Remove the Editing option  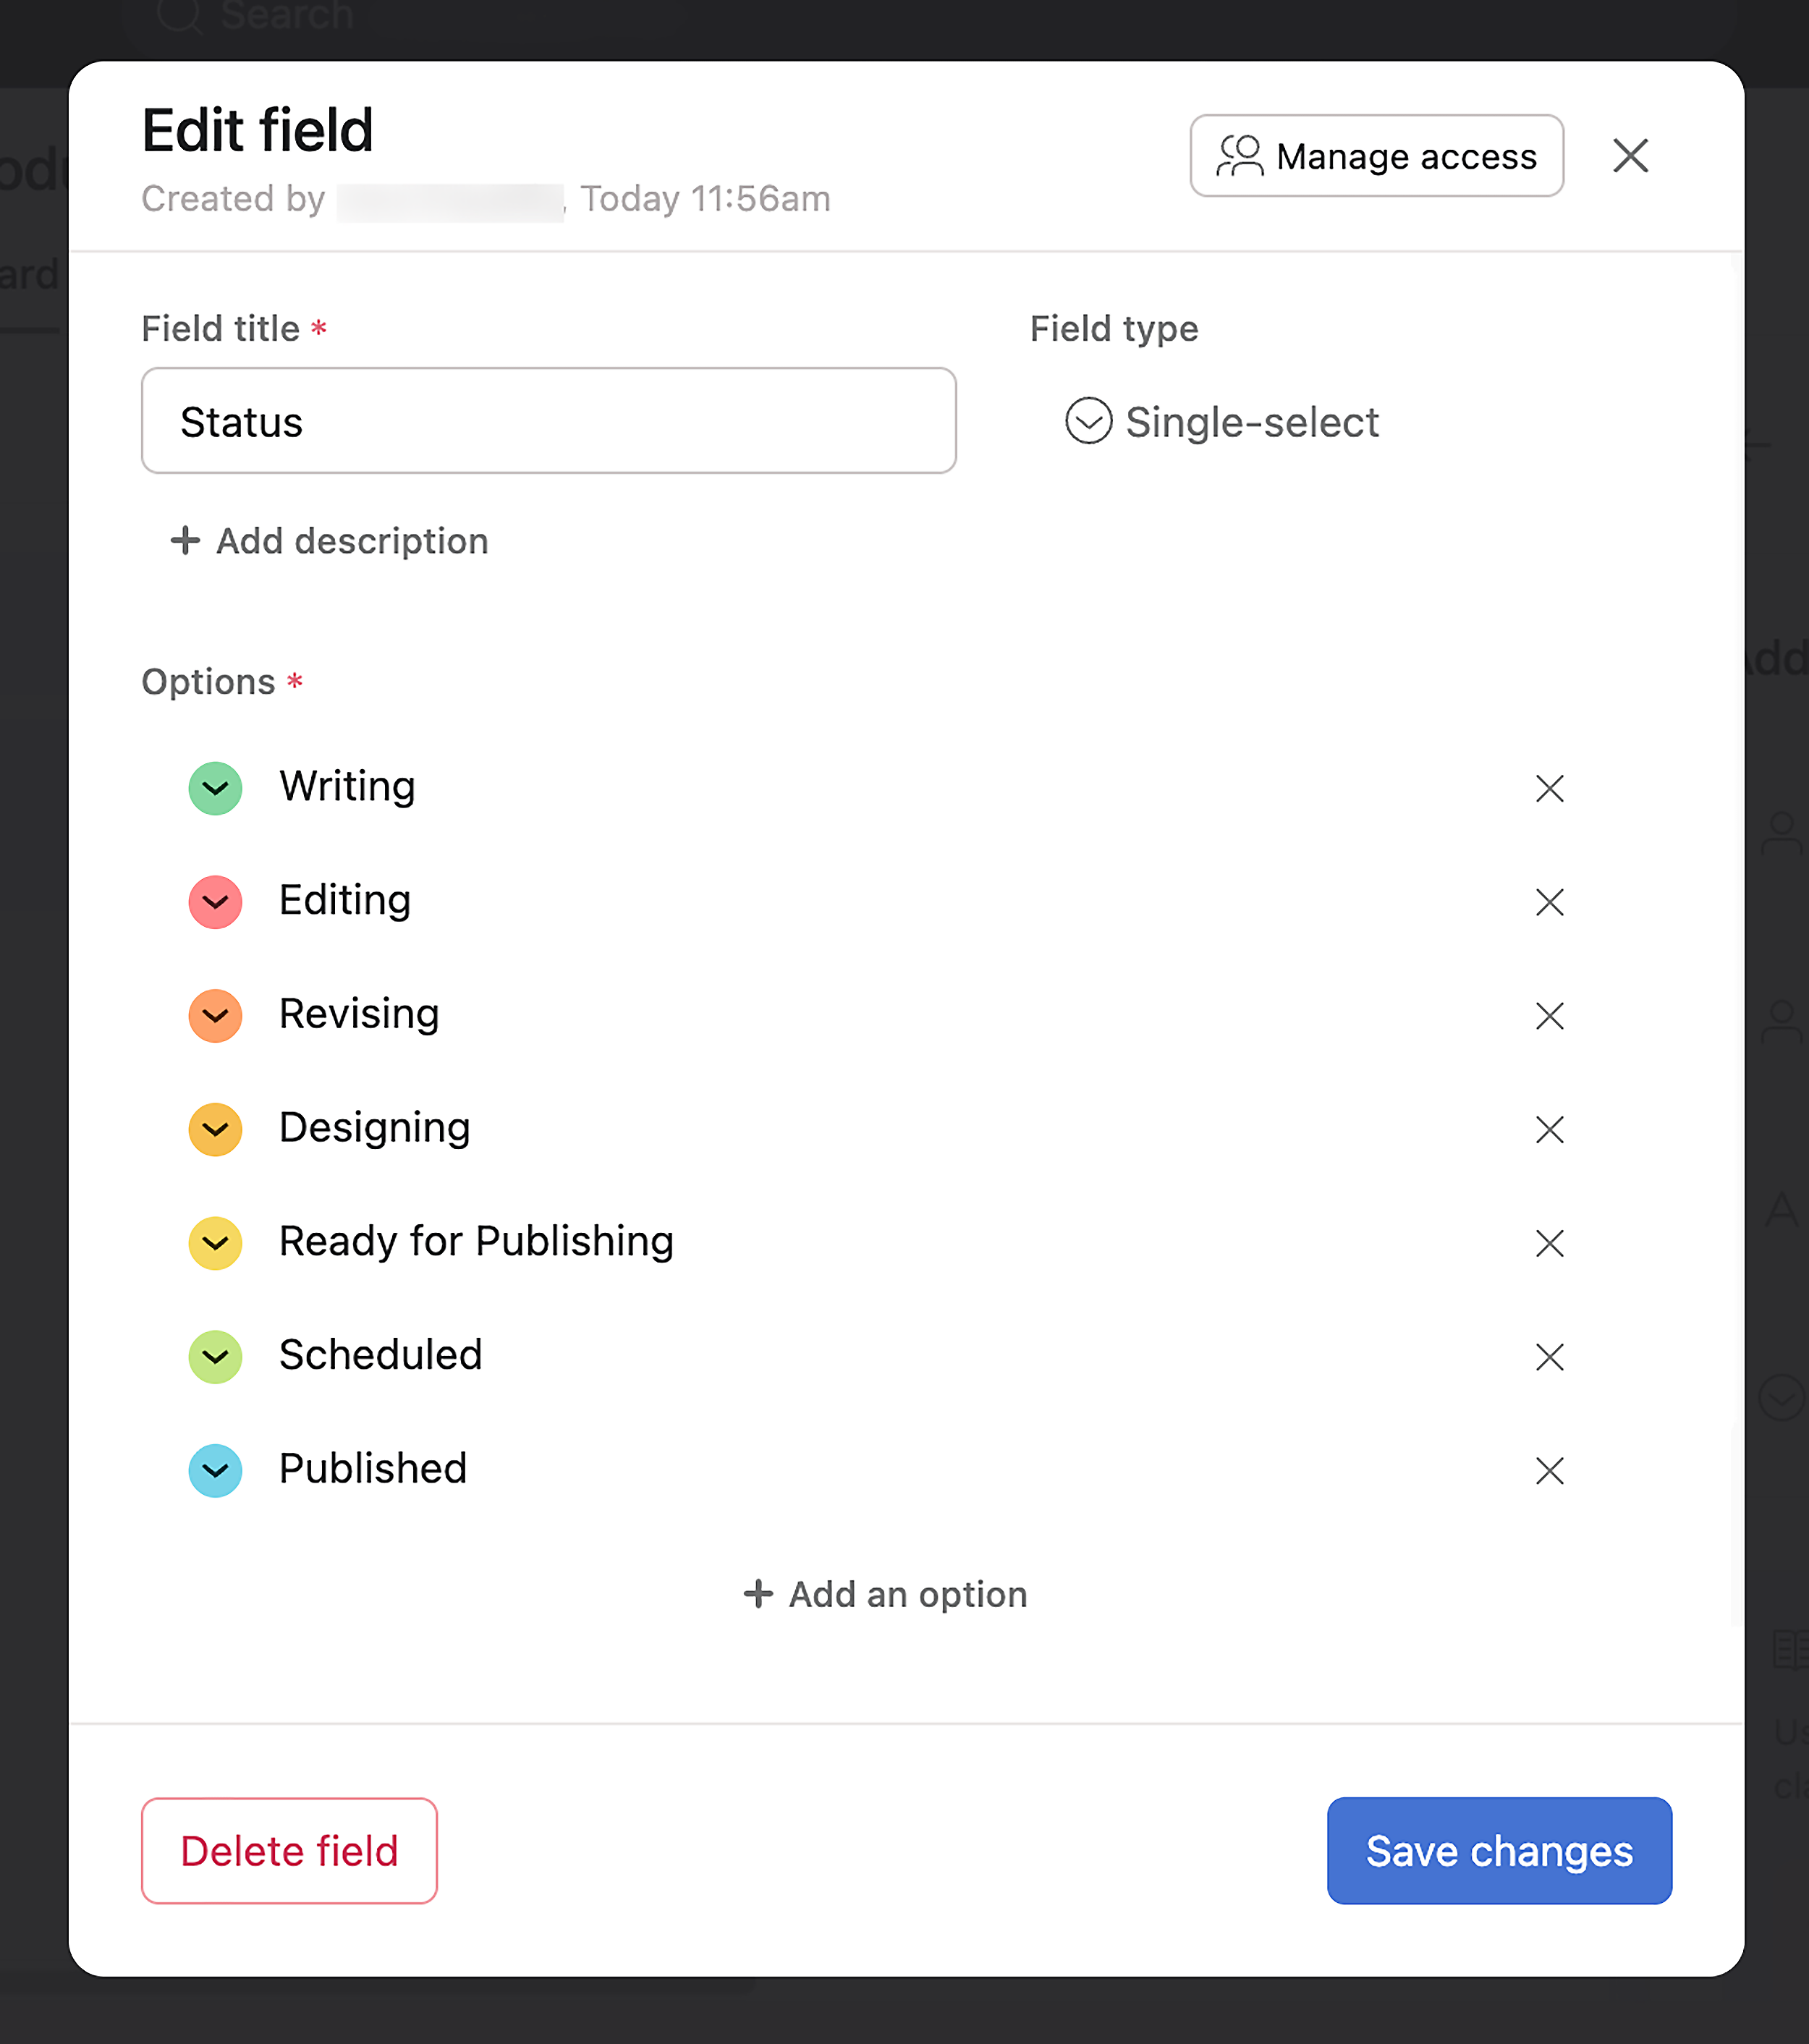(1549, 902)
